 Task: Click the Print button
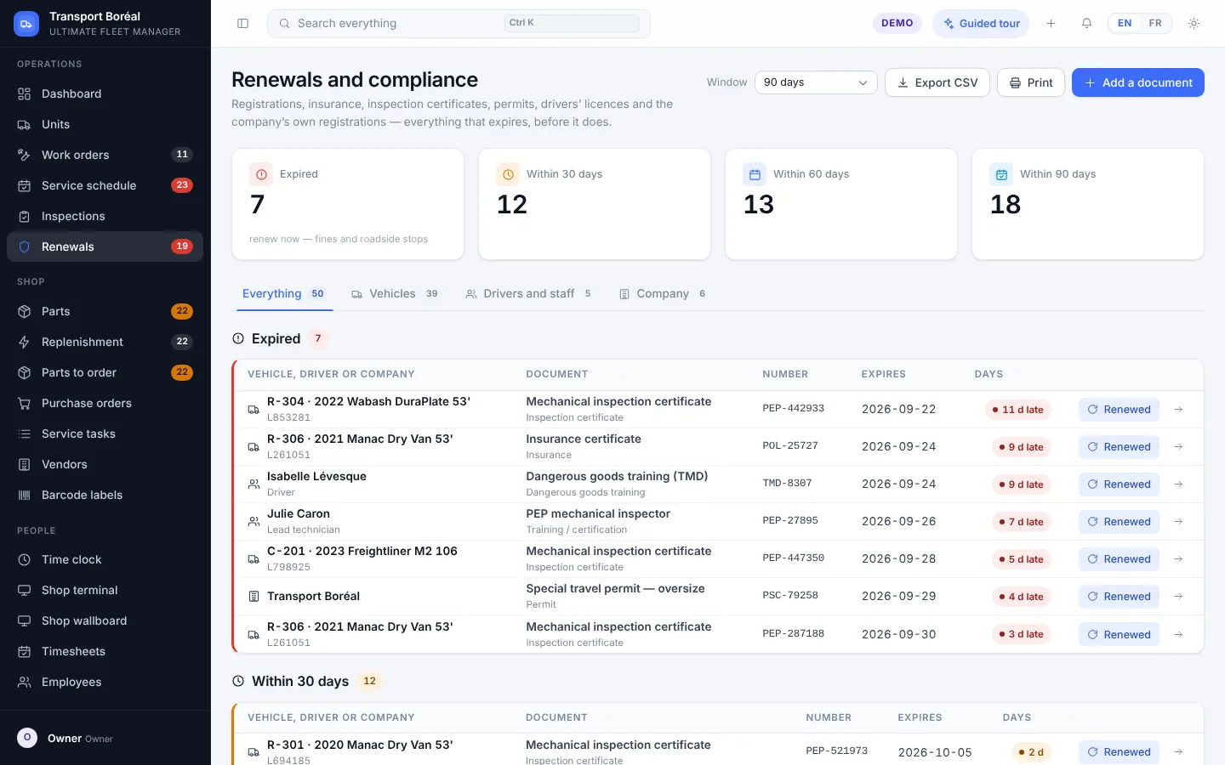pyautogui.click(x=1031, y=82)
